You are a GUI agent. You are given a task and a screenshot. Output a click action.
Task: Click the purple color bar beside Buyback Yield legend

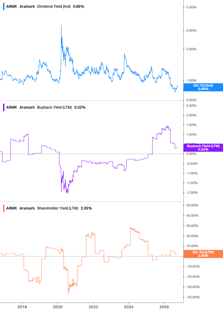pos(4,107)
